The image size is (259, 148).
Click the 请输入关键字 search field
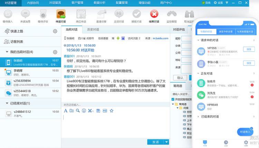(x=181, y=94)
